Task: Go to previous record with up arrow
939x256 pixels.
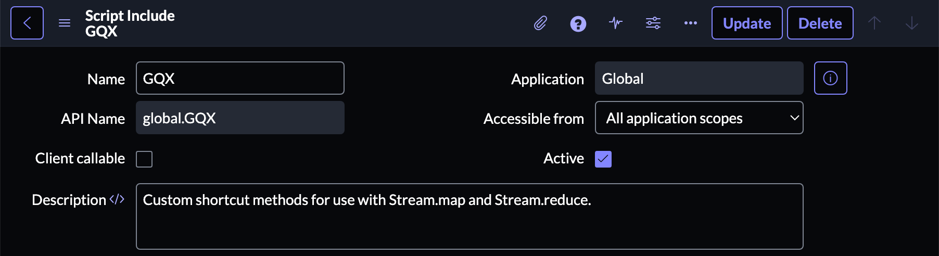Action: click(874, 23)
